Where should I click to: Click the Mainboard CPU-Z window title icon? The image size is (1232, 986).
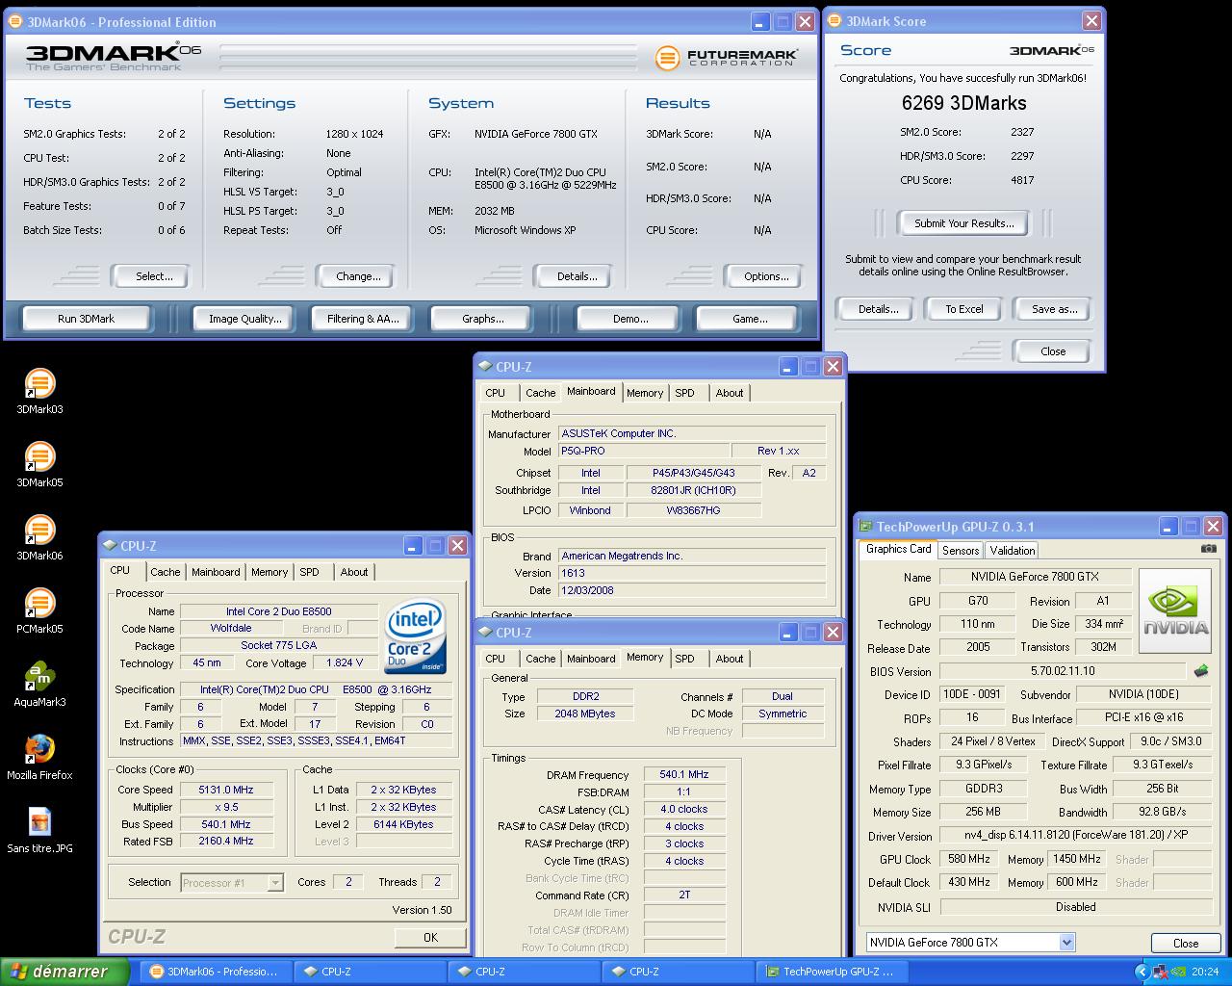click(484, 367)
